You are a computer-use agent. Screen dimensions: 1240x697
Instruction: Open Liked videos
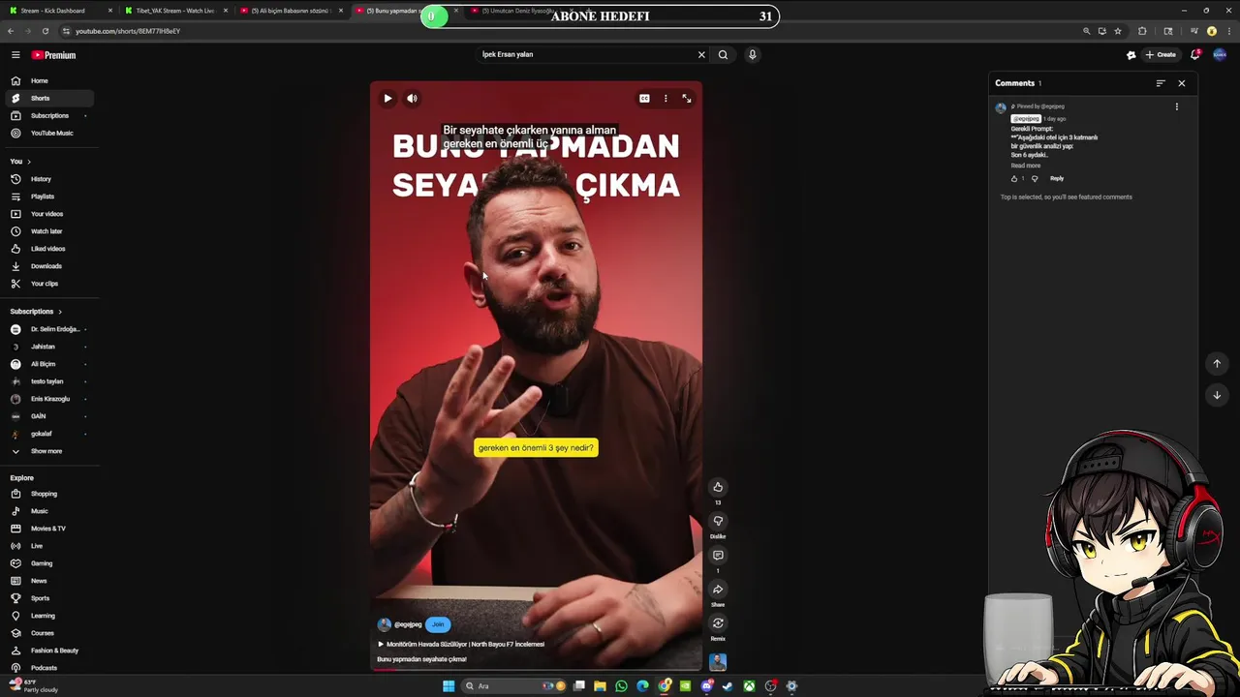coord(48,249)
